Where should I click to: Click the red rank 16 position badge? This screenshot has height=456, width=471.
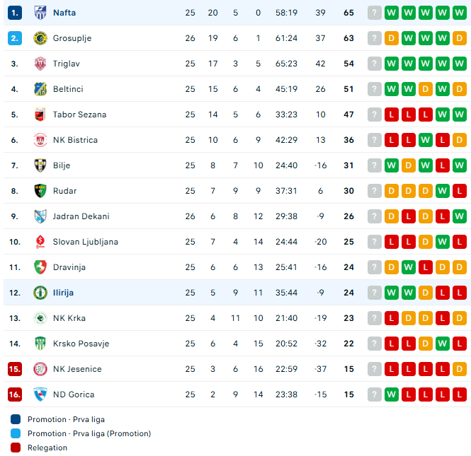[15, 394]
